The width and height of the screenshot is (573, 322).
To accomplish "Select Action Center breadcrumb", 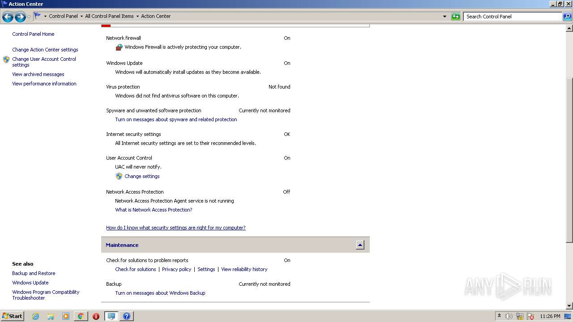I will pyautogui.click(x=156, y=16).
